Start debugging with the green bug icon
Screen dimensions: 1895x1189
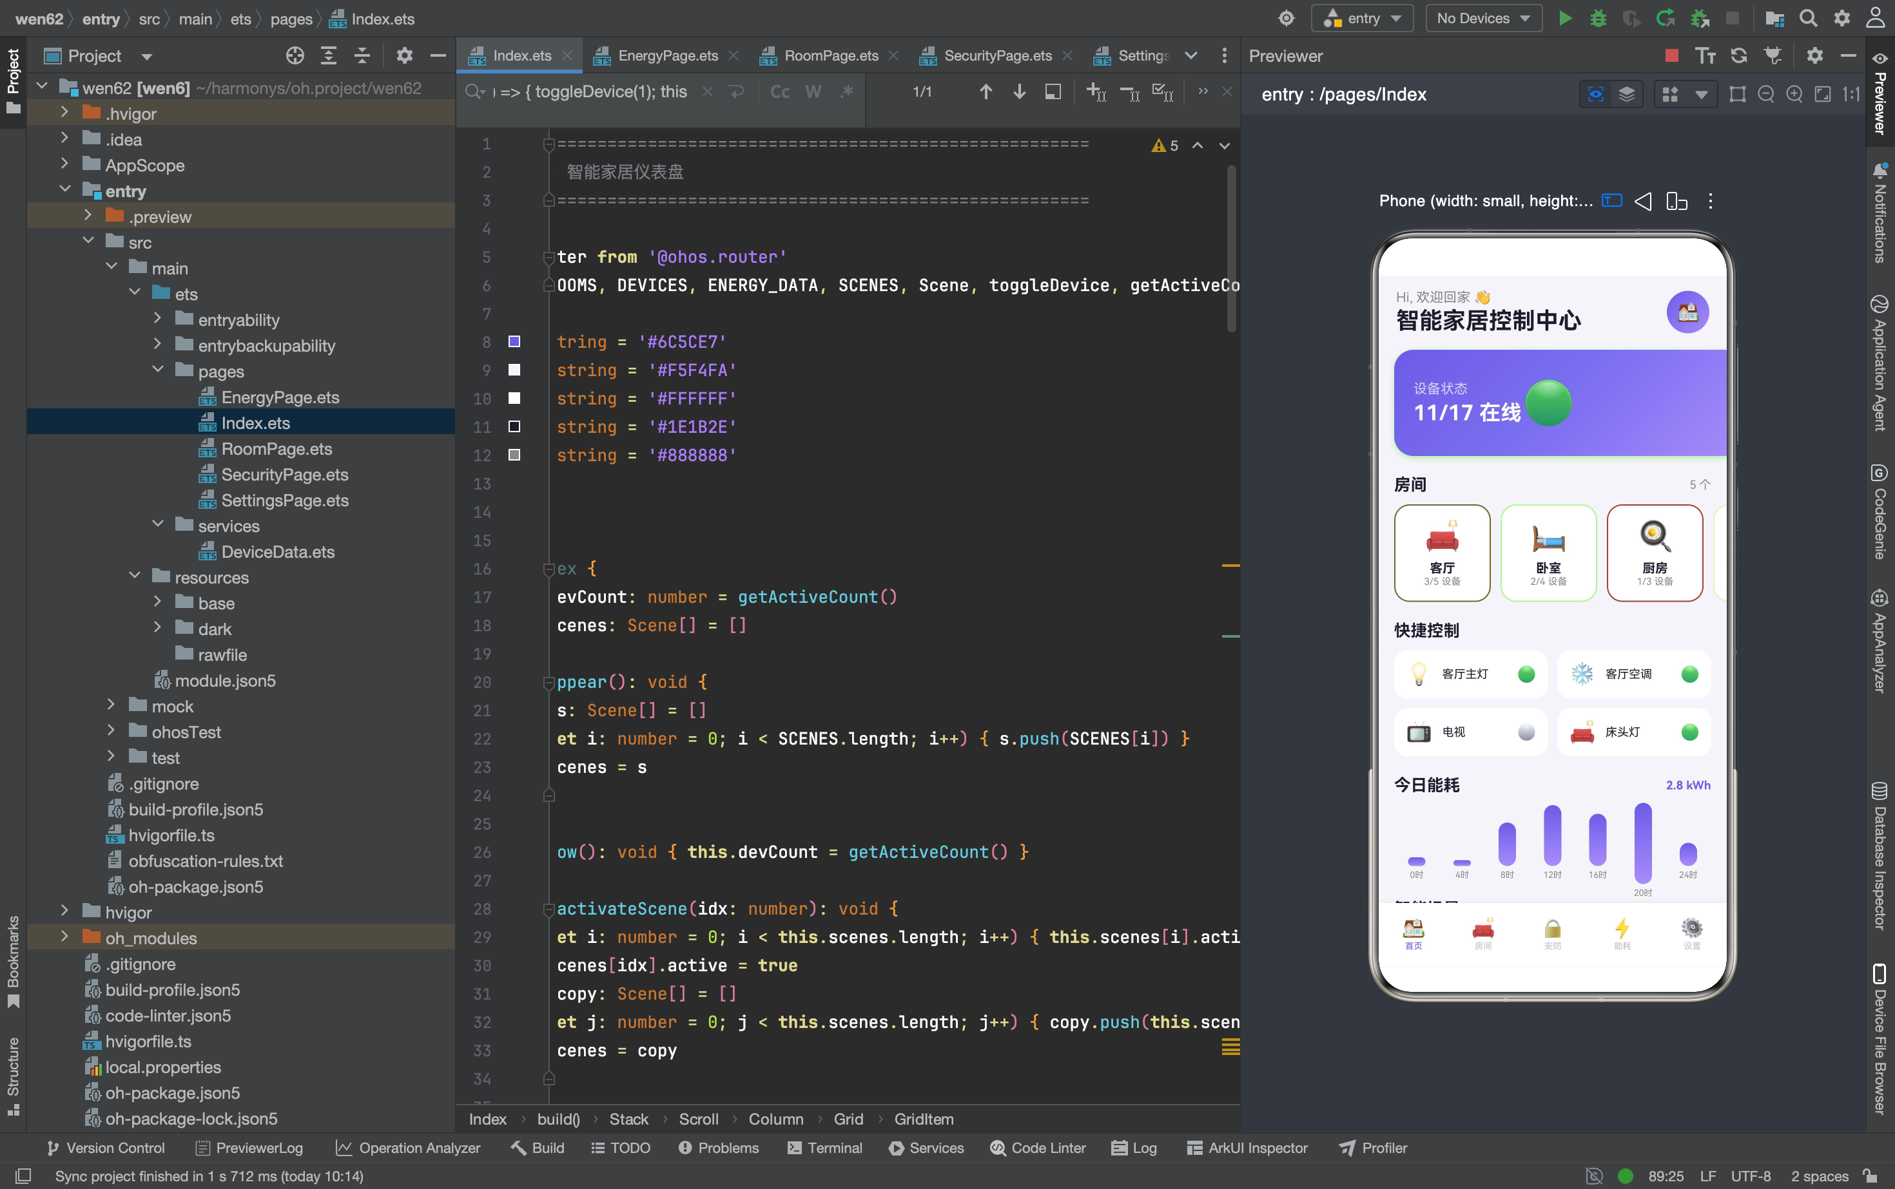[1599, 18]
